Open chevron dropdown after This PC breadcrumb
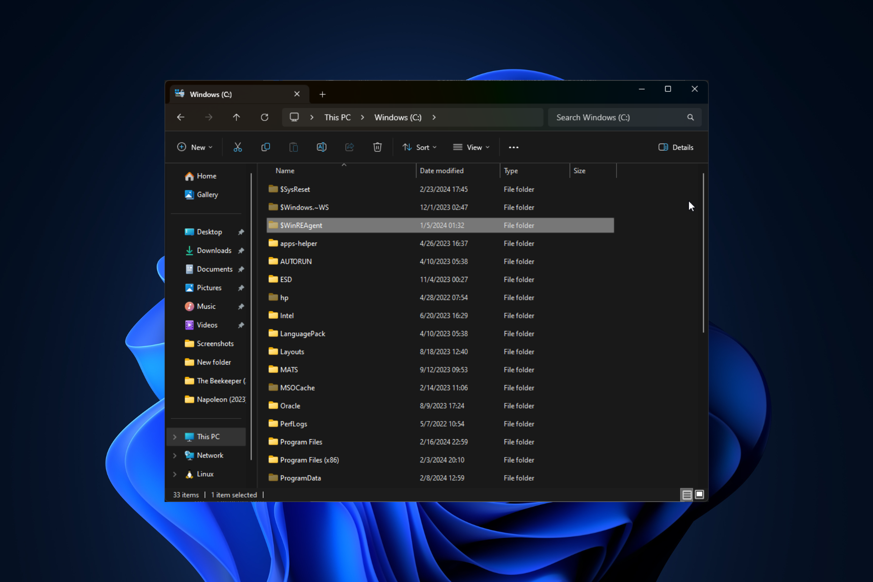 362,117
